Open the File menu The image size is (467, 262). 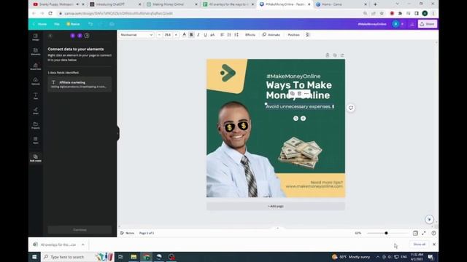57,24
